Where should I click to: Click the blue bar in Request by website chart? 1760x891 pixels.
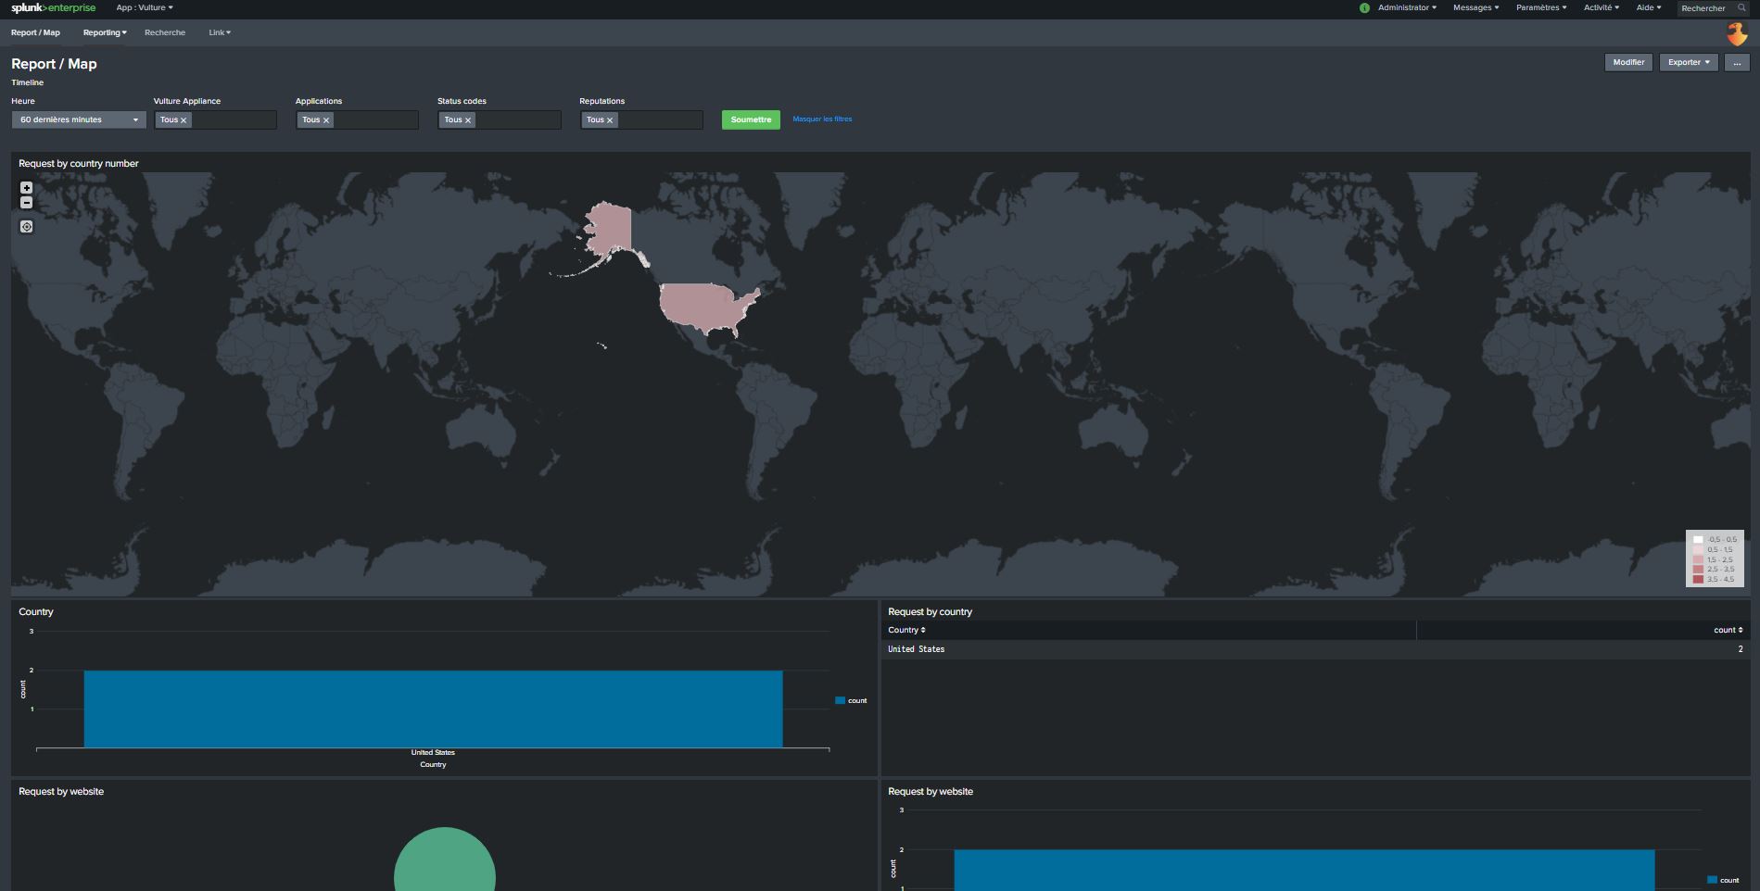(x=1304, y=870)
